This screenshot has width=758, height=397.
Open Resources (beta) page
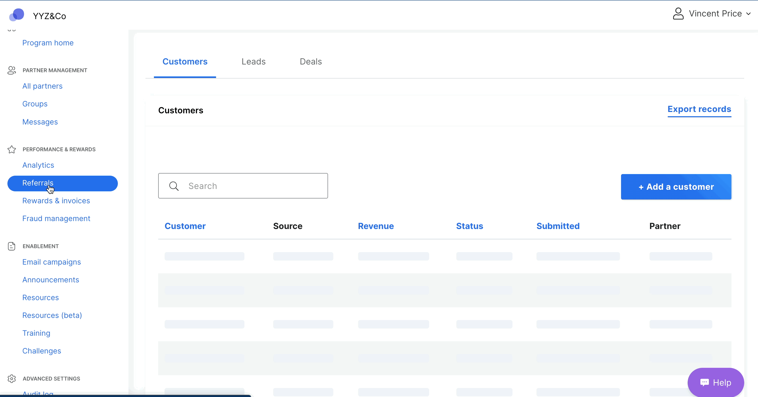(x=52, y=315)
